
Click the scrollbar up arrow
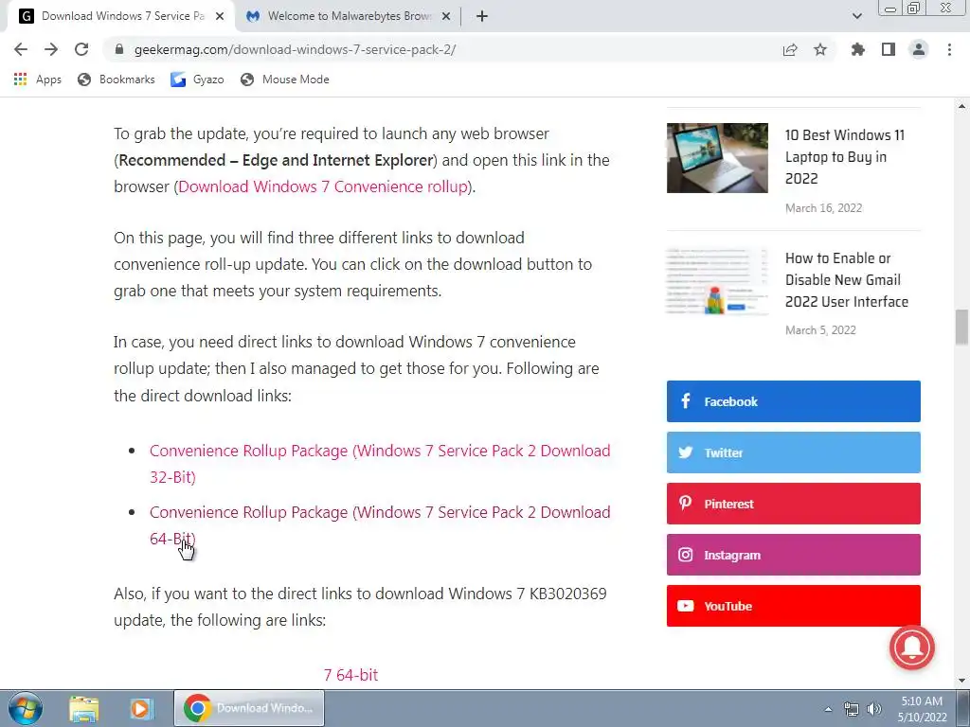tap(961, 106)
